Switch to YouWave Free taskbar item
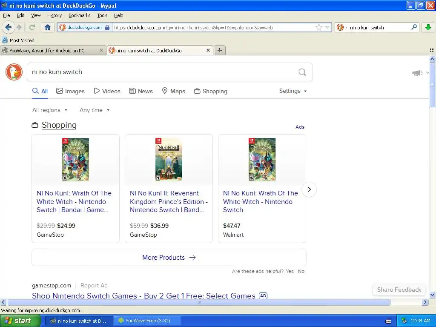 (147, 321)
